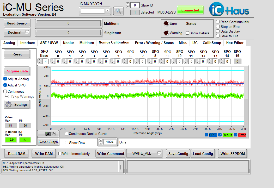Open the CalibSetup tab
This screenshot has height=188, width=274.
(x=212, y=43)
